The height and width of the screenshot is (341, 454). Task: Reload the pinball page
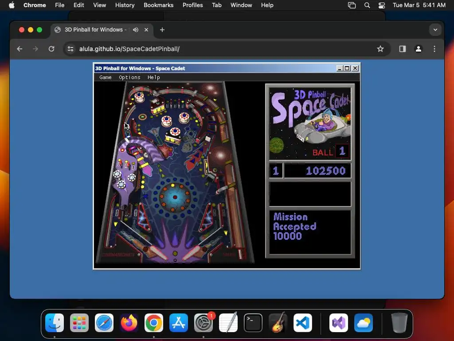pos(51,49)
